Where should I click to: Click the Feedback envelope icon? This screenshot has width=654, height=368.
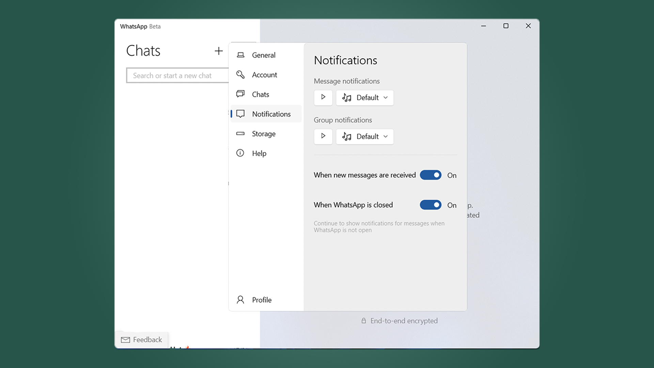[125, 340]
